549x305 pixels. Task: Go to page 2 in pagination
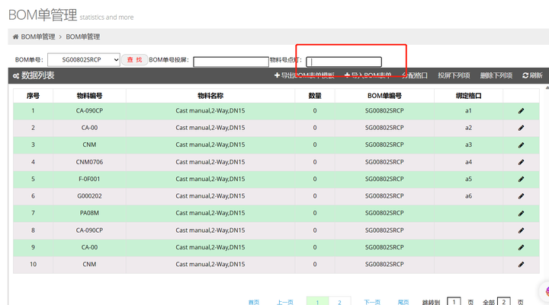coord(339,301)
